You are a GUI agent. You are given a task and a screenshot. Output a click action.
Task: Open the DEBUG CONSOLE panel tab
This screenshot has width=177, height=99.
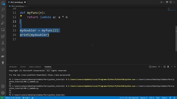click(x=35, y=67)
